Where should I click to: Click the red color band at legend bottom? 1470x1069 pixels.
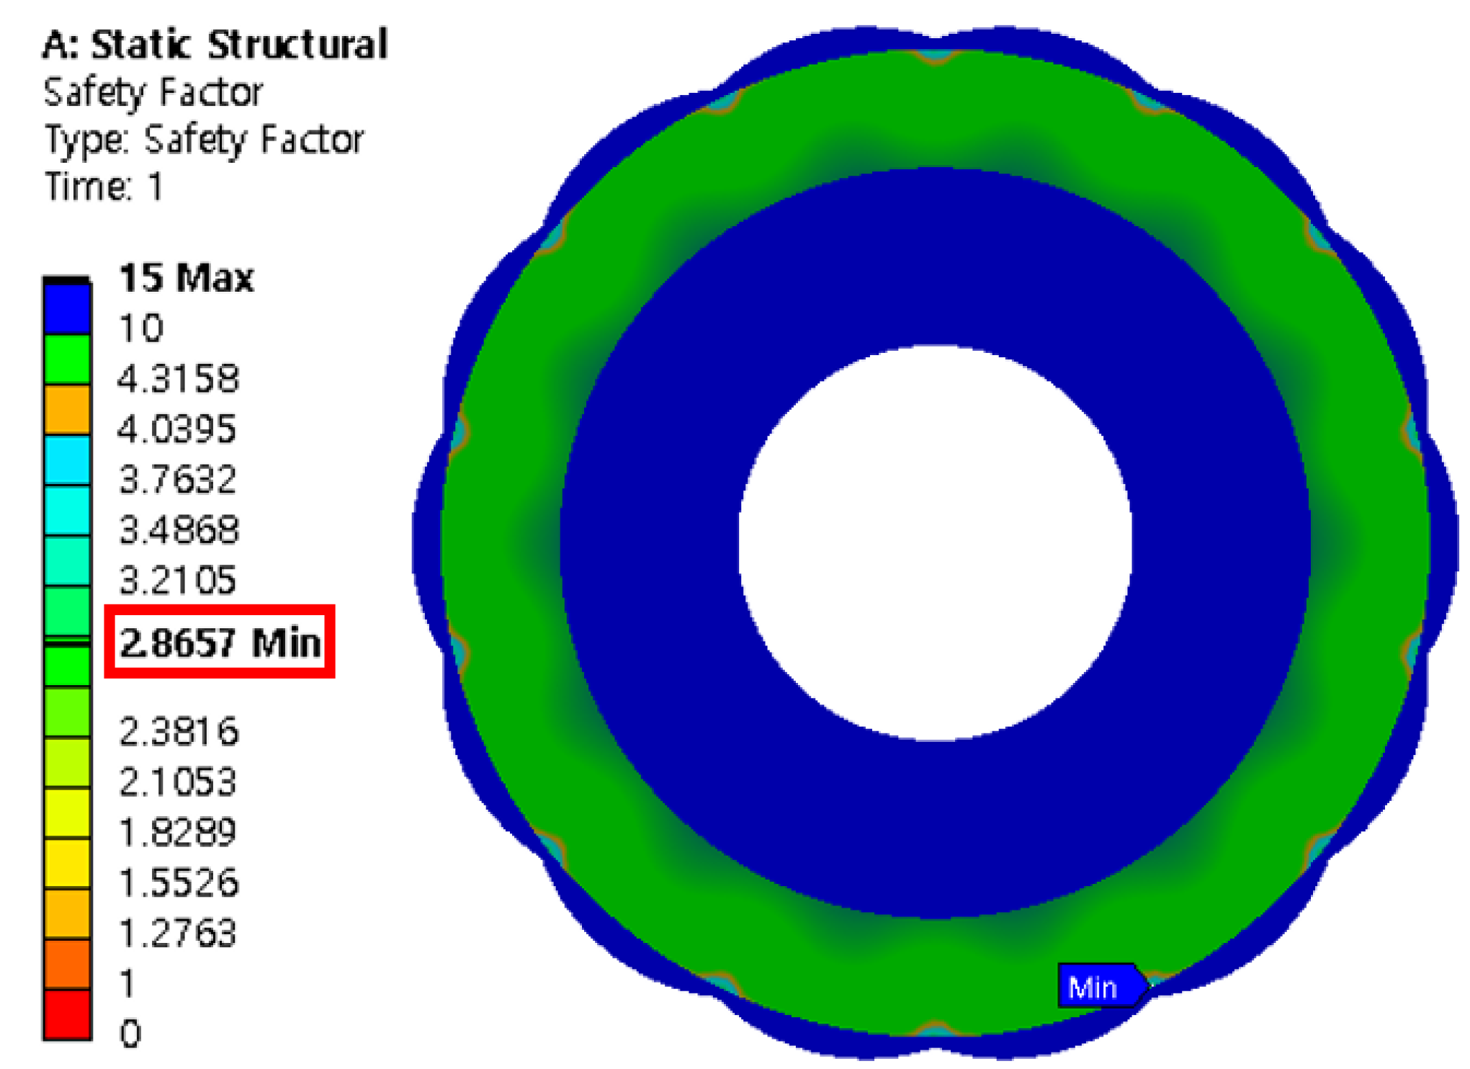pyautogui.click(x=67, y=1016)
